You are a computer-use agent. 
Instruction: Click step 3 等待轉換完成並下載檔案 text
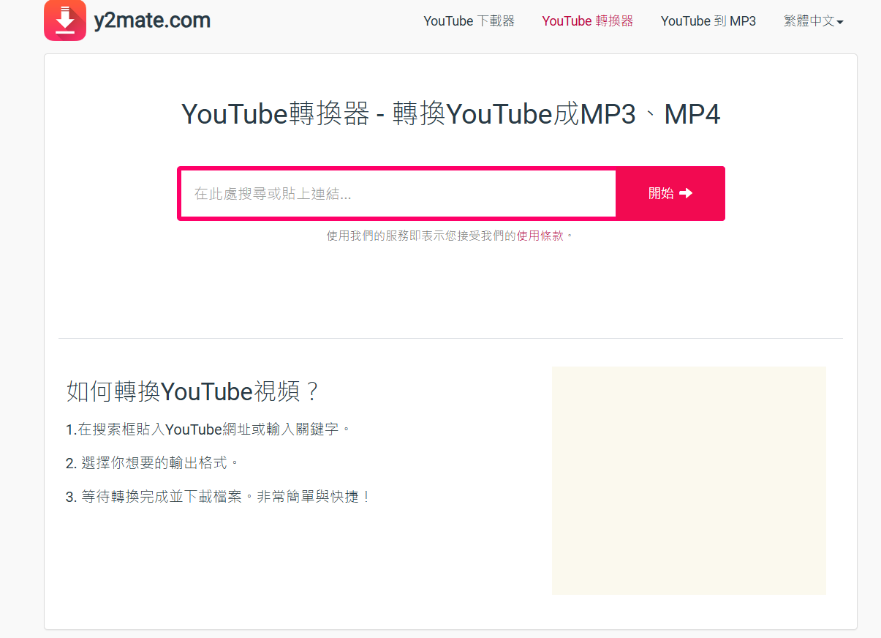pos(219,497)
